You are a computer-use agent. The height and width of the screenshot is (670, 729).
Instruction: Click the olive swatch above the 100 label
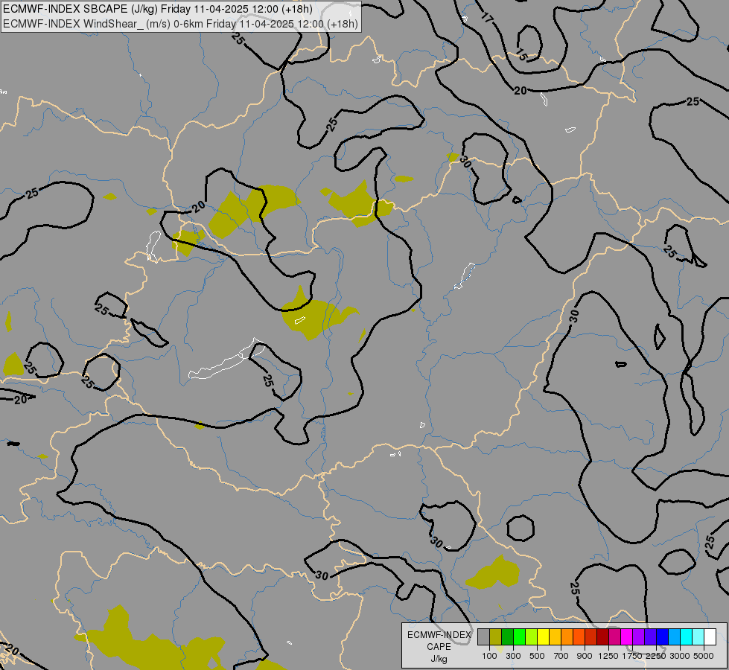click(x=495, y=637)
